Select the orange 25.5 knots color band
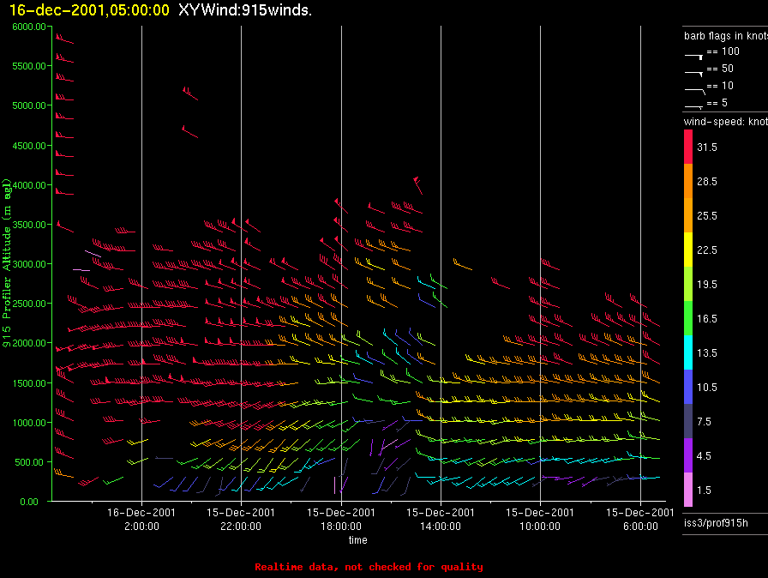The height and width of the screenshot is (578, 768). (x=688, y=215)
